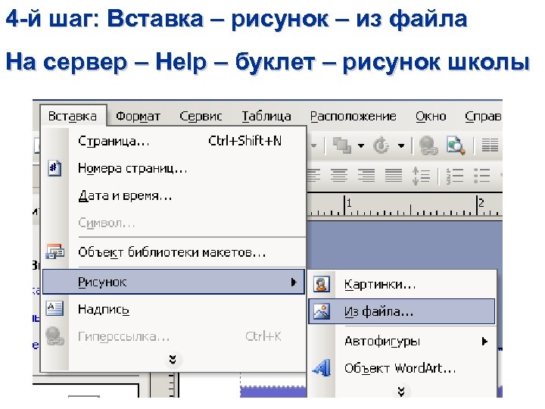Expand full Рисунок submenu with chevrons
The image size is (545, 409).
point(401,392)
